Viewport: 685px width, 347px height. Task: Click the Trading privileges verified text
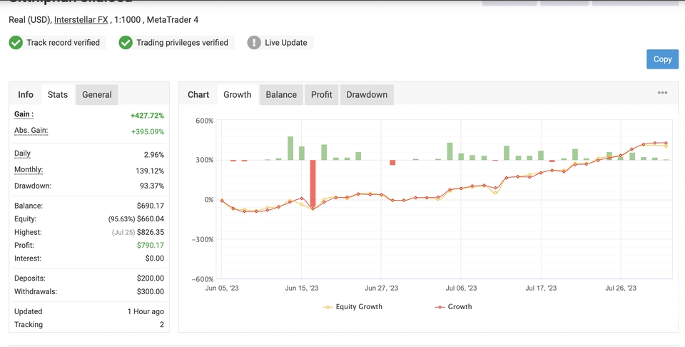click(182, 42)
